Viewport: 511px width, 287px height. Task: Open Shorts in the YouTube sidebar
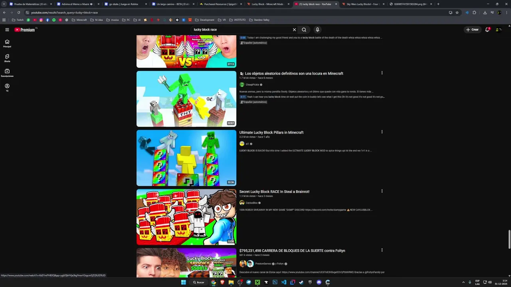(x=7, y=58)
